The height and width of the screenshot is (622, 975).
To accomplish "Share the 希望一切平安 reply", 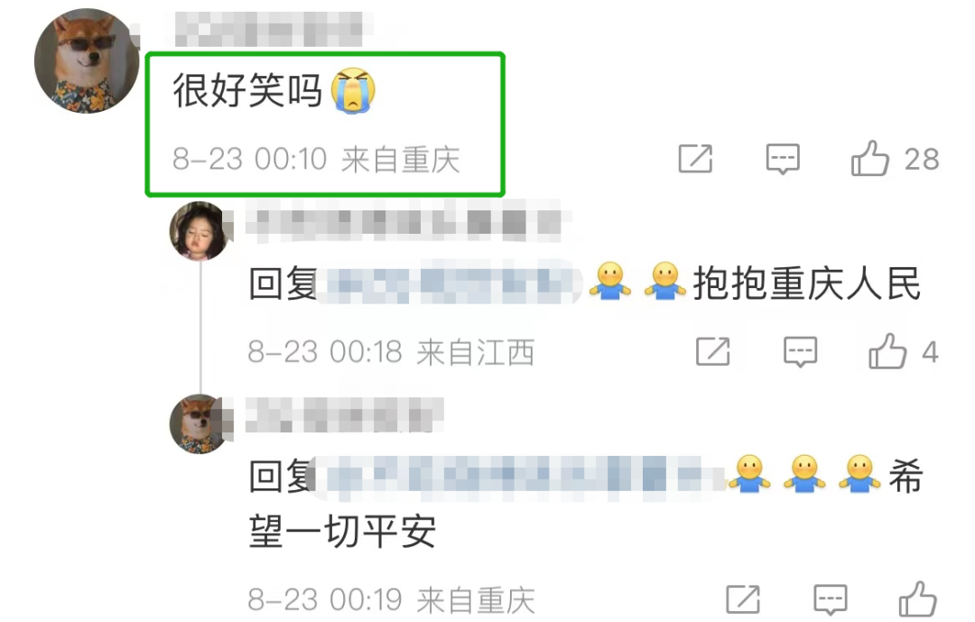I will coord(743,599).
